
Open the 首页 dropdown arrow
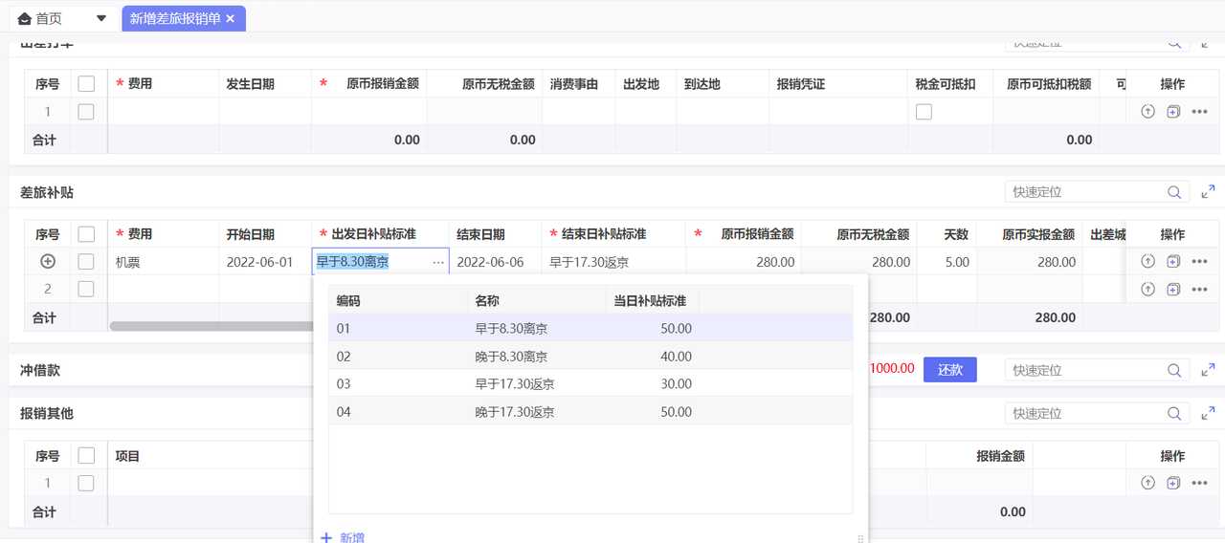tap(101, 18)
